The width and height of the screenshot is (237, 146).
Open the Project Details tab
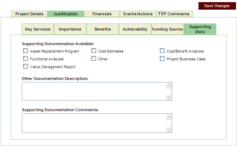pos(29,14)
